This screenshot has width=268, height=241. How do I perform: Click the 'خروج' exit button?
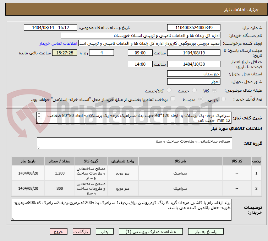click(x=59, y=231)
